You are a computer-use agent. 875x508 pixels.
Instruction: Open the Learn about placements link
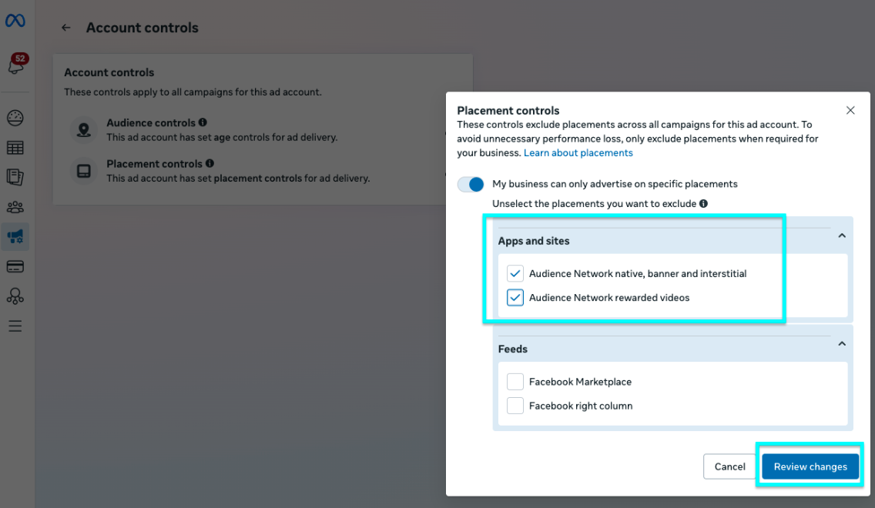point(578,153)
